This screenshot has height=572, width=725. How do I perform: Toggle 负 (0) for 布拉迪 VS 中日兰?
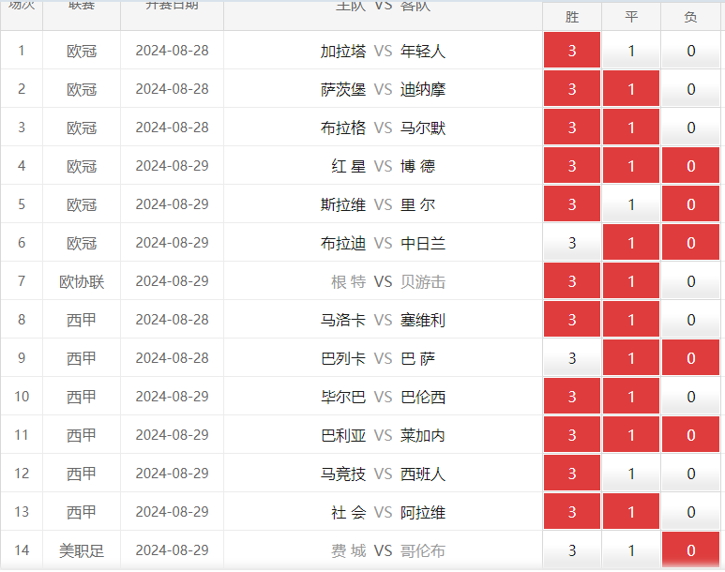coord(691,242)
